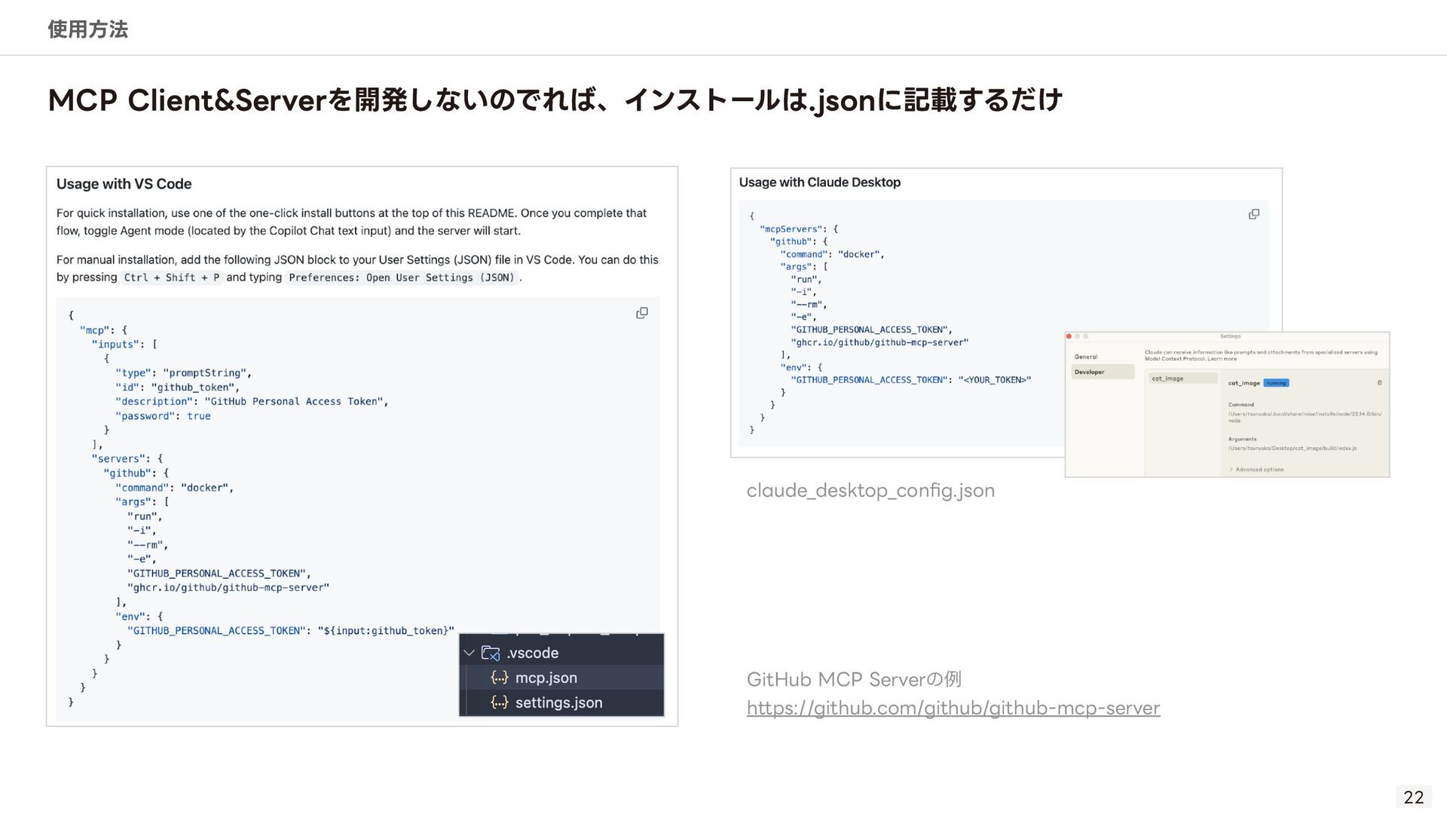This screenshot has width=1447, height=814.
Task: Select cat_image in the server list
Action: pyautogui.click(x=1167, y=378)
